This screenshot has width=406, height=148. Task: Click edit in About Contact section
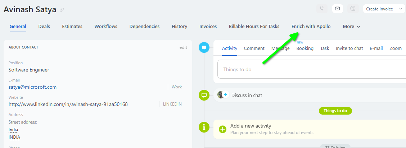(x=183, y=47)
